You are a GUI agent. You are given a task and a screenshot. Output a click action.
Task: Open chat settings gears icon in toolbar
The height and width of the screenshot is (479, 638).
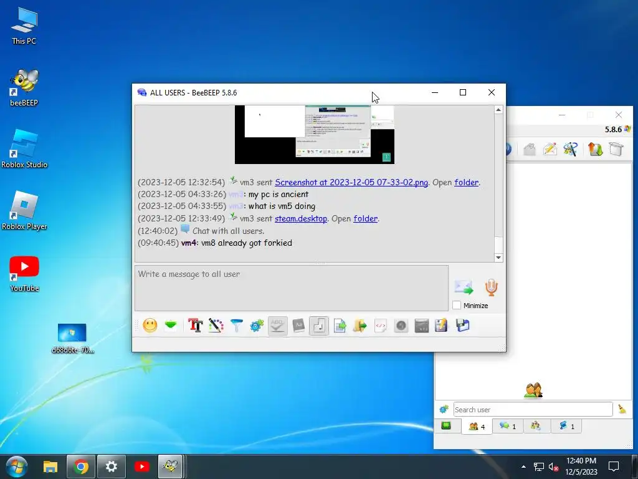pyautogui.click(x=257, y=326)
